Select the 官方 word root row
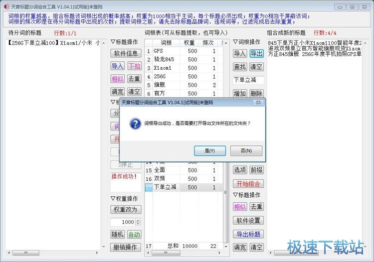Image resolution: width=374 pixels, height=262 pixels. pyautogui.click(x=184, y=93)
